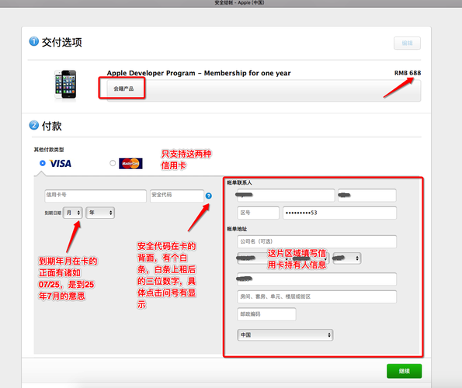Open the expiry month (月) dropdown
The width and height of the screenshot is (462, 388).
(x=73, y=213)
